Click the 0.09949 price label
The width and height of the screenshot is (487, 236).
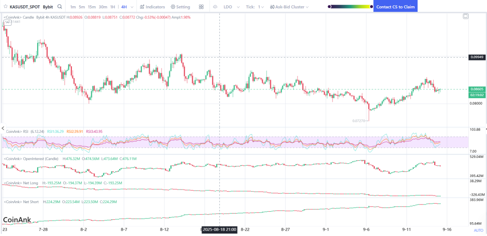[x=477, y=57]
